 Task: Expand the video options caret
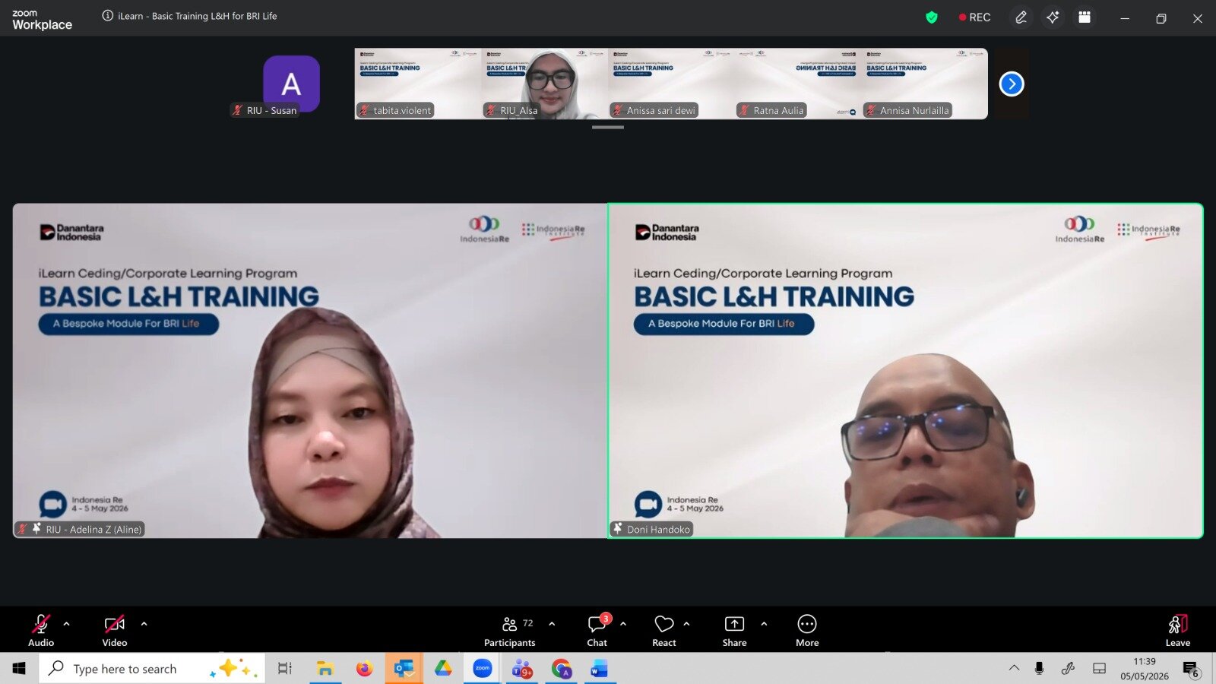(x=144, y=624)
